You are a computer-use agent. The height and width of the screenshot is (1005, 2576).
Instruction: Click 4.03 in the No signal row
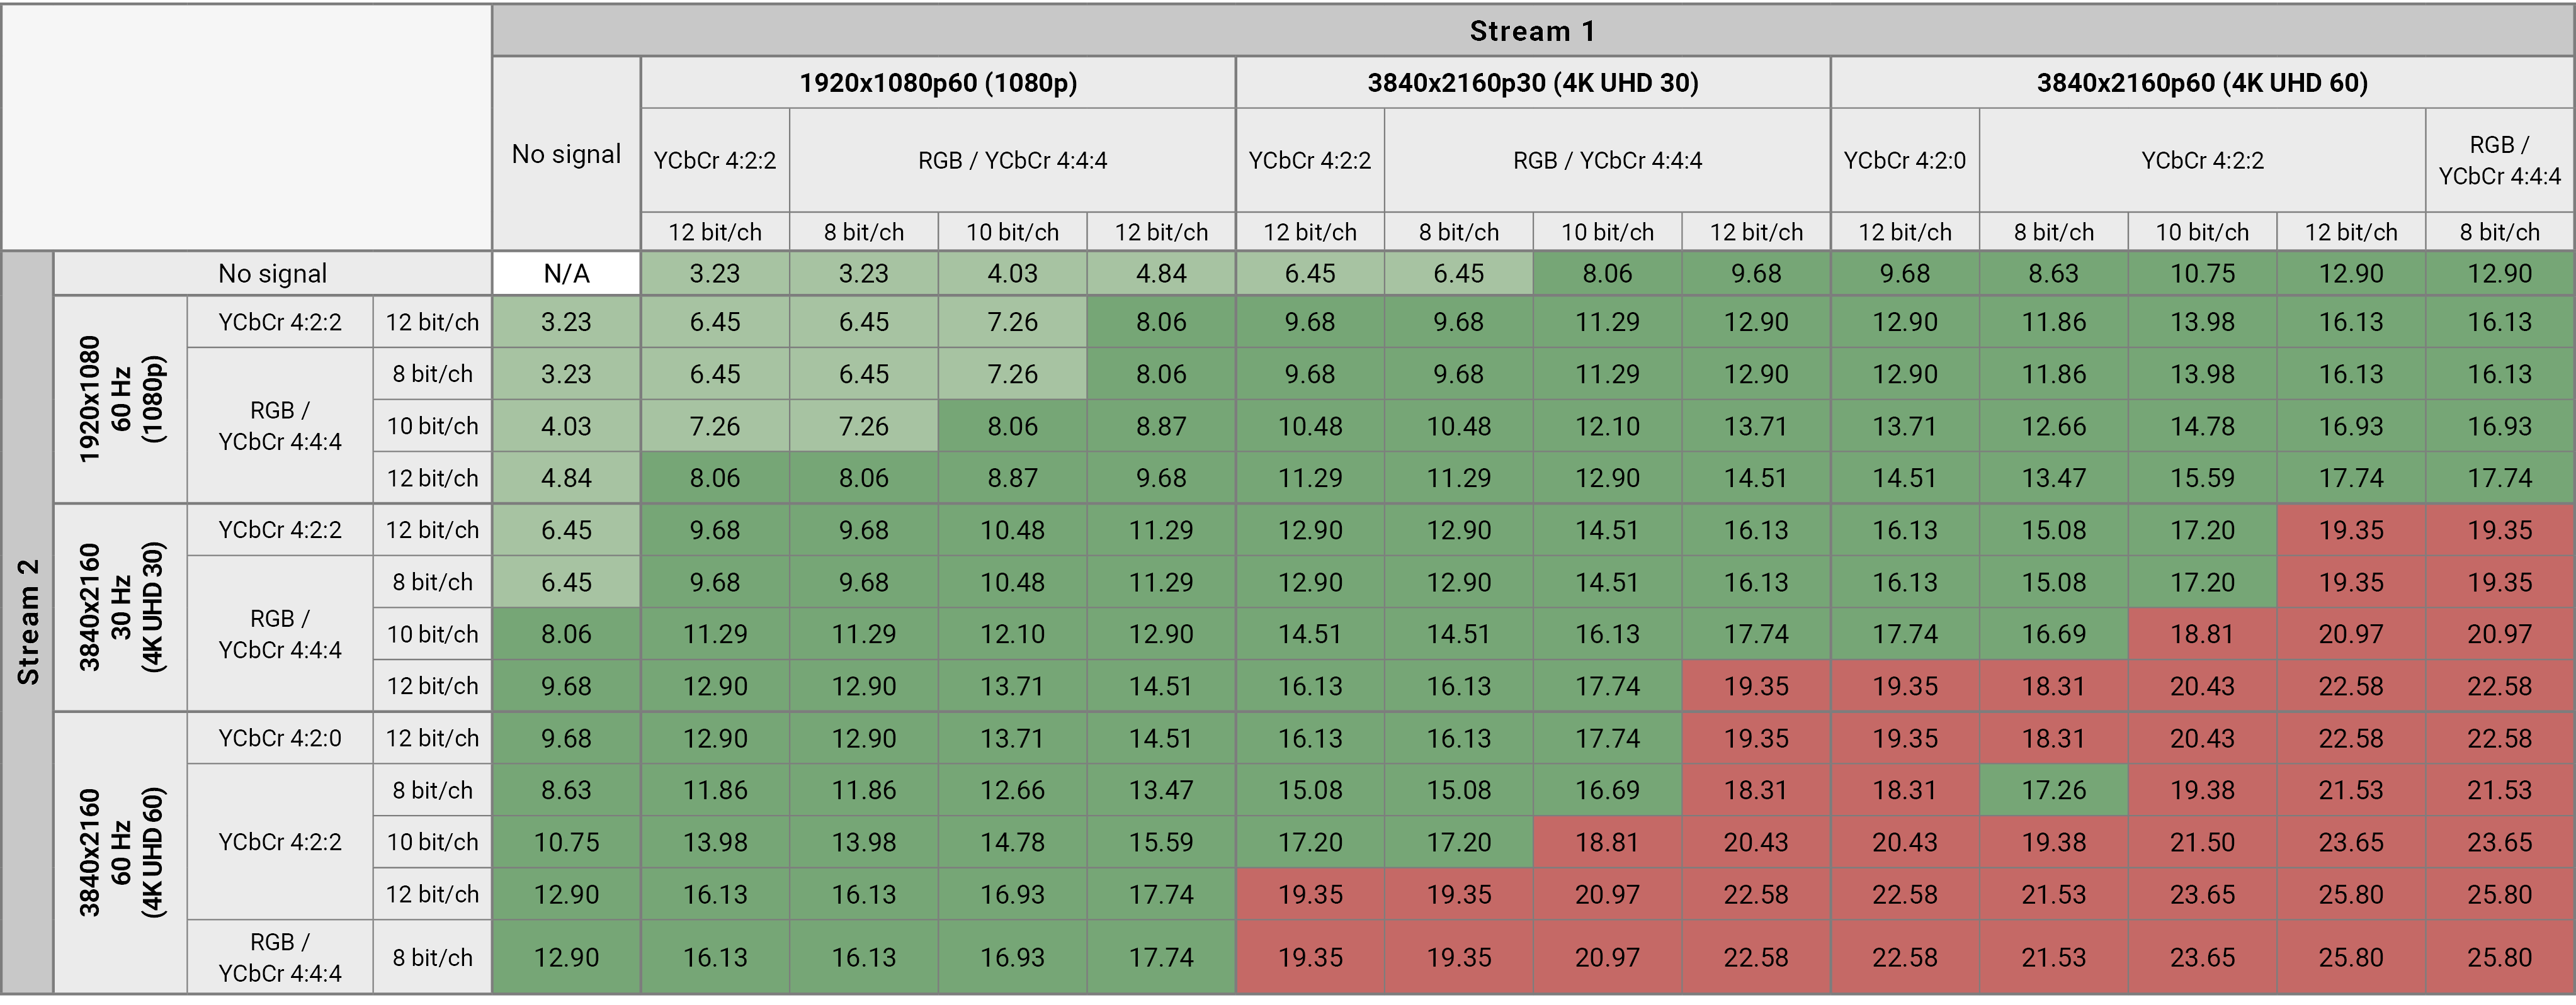pos(1012,274)
